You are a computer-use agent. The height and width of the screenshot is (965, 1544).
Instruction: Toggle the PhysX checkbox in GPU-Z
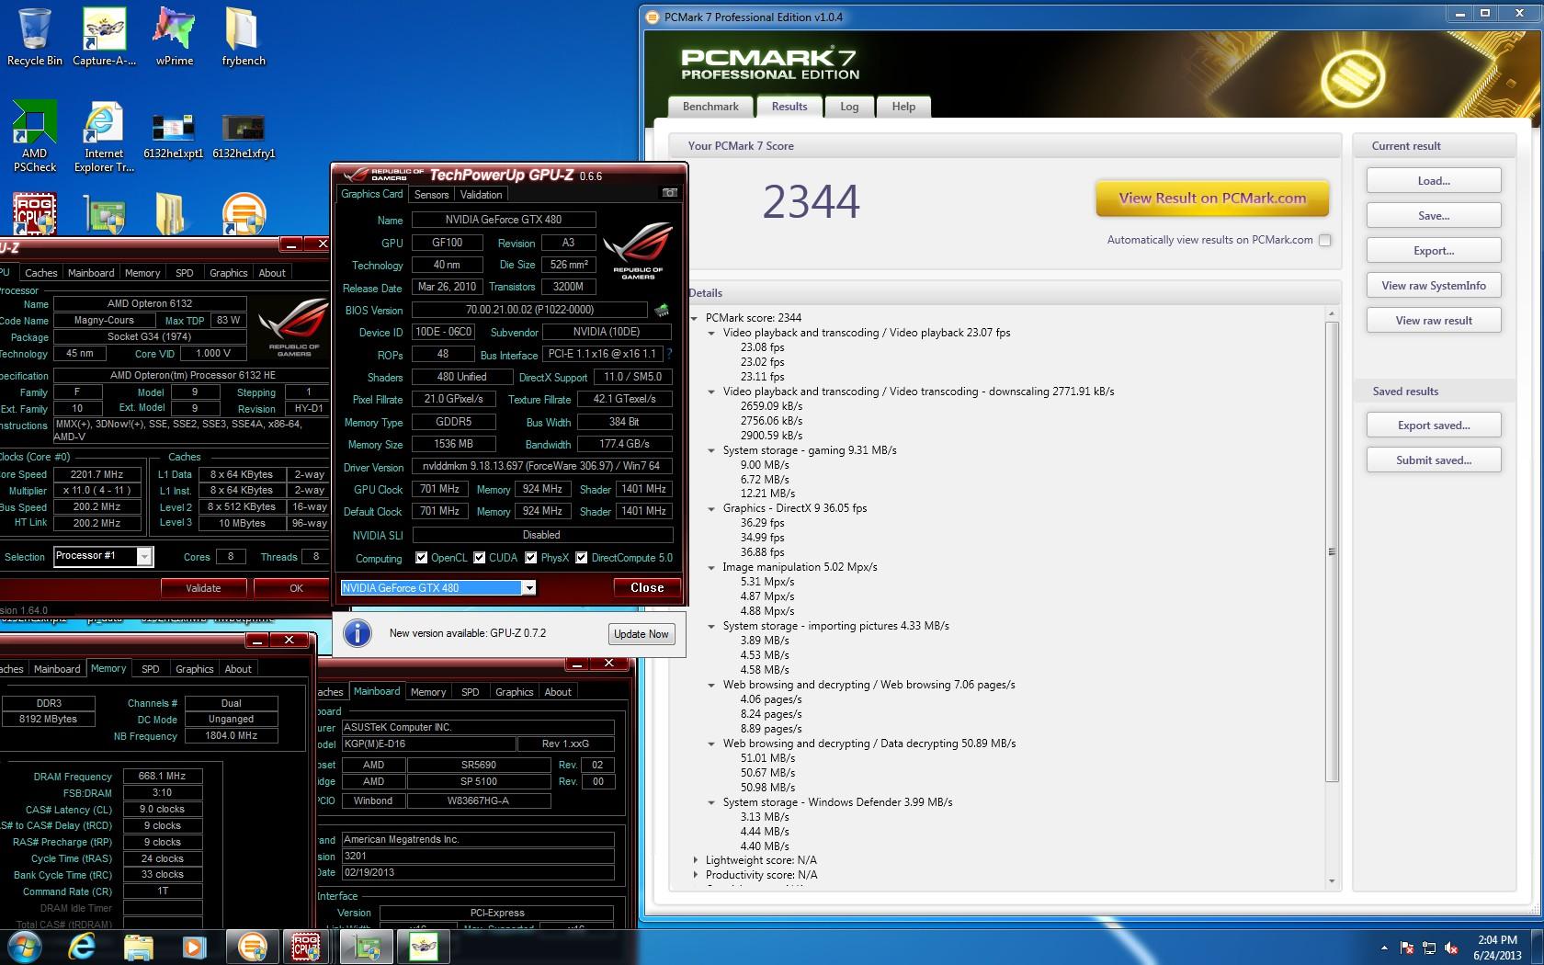click(530, 557)
